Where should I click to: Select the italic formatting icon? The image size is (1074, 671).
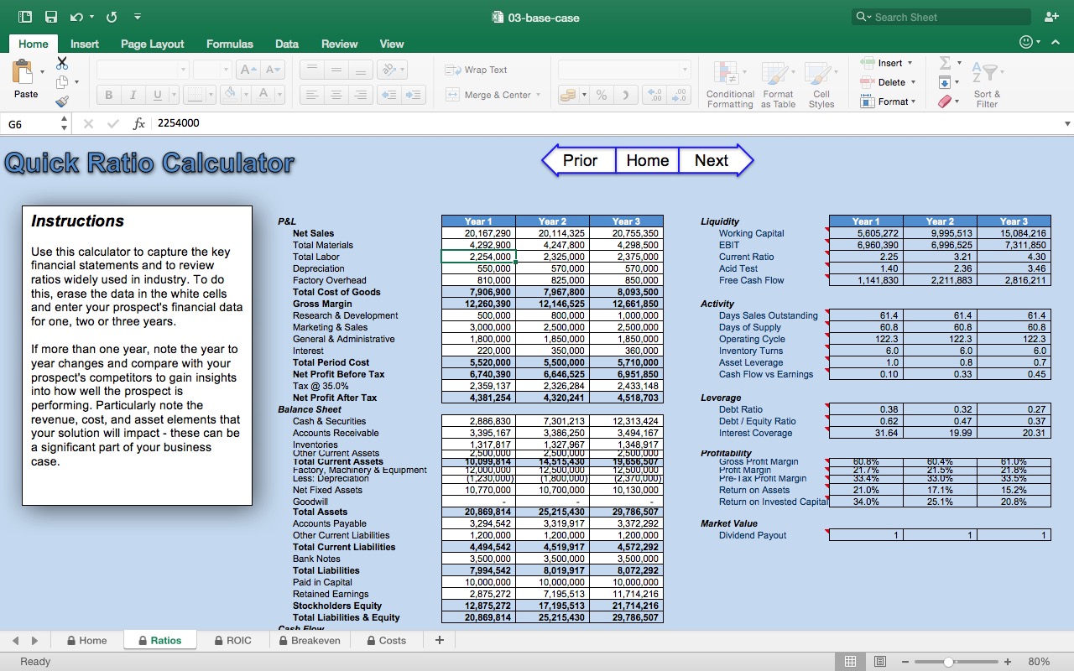click(133, 94)
